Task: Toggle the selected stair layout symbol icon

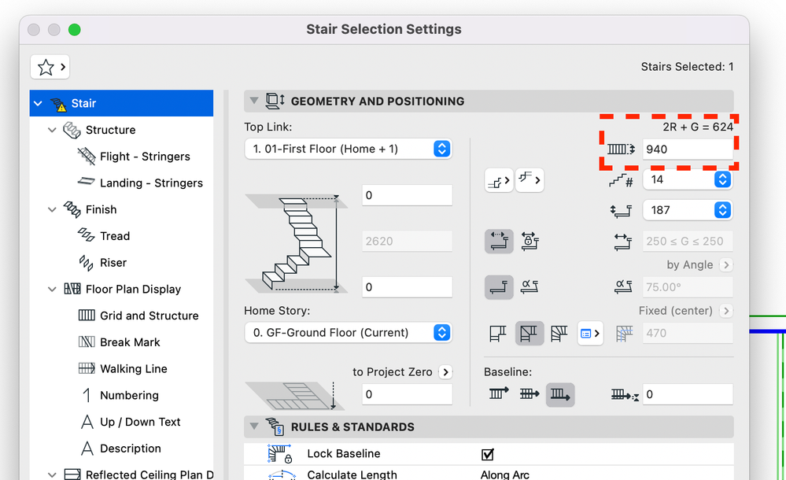Action: [530, 333]
